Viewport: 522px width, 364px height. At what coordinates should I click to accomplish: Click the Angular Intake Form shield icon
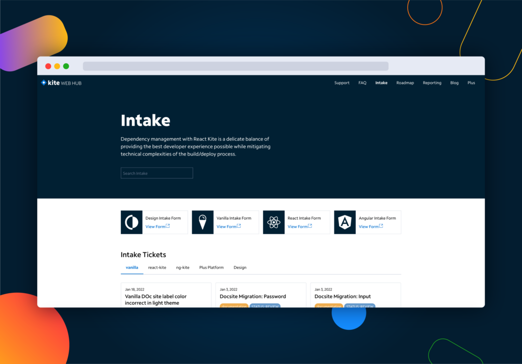345,222
